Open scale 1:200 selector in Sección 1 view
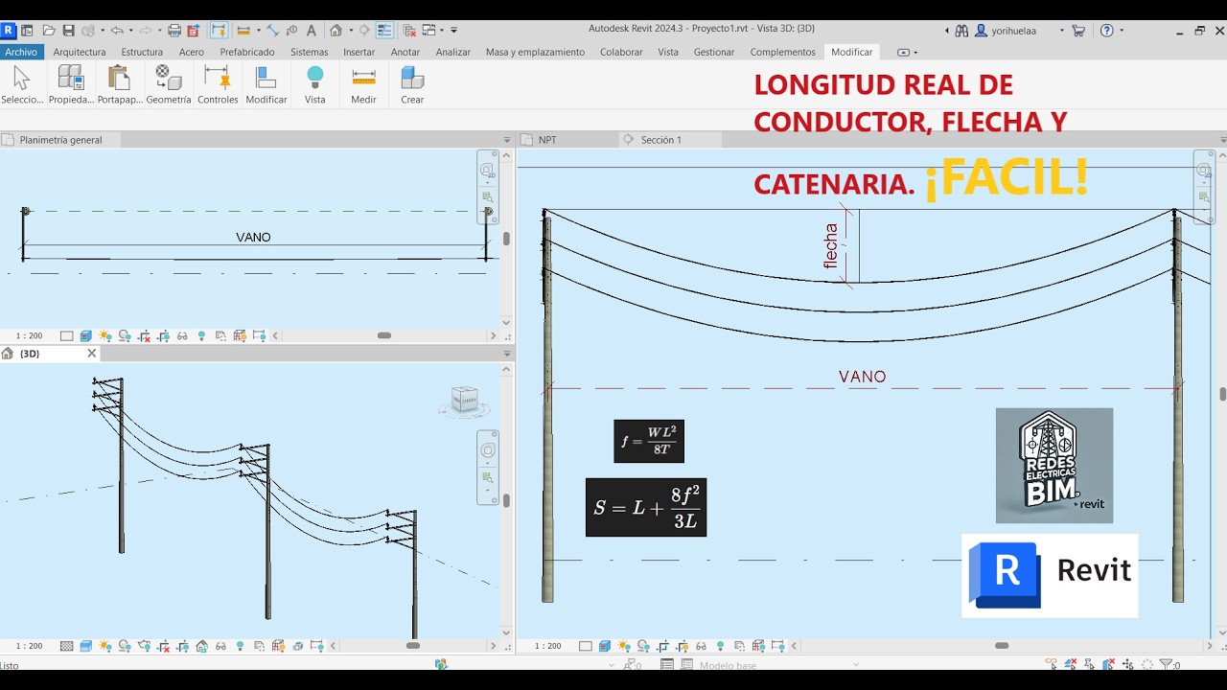Image resolution: width=1227 pixels, height=690 pixels. [547, 646]
